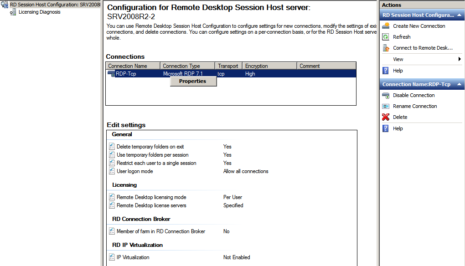Viewport: 465px width, 266px height.
Task: Sort by Connection Type column header
Action: pos(187,66)
